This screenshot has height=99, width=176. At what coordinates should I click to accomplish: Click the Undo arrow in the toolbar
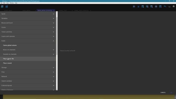tap(165, 7)
